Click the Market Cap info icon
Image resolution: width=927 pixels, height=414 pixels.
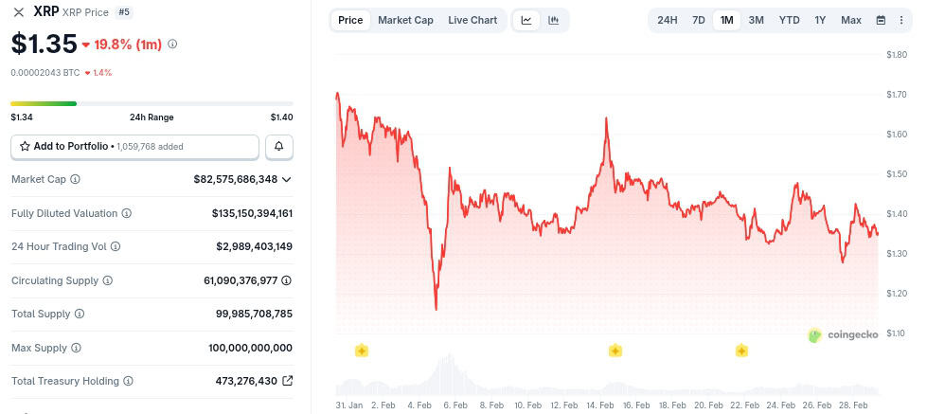75,179
